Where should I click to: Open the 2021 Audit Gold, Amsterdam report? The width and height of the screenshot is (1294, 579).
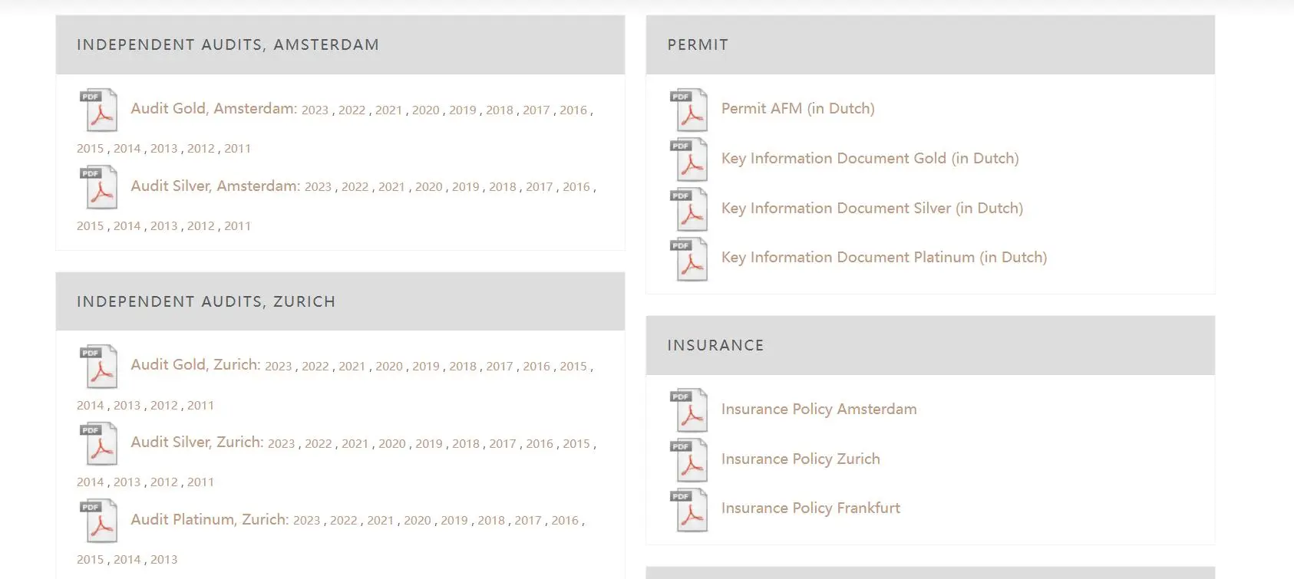(388, 110)
